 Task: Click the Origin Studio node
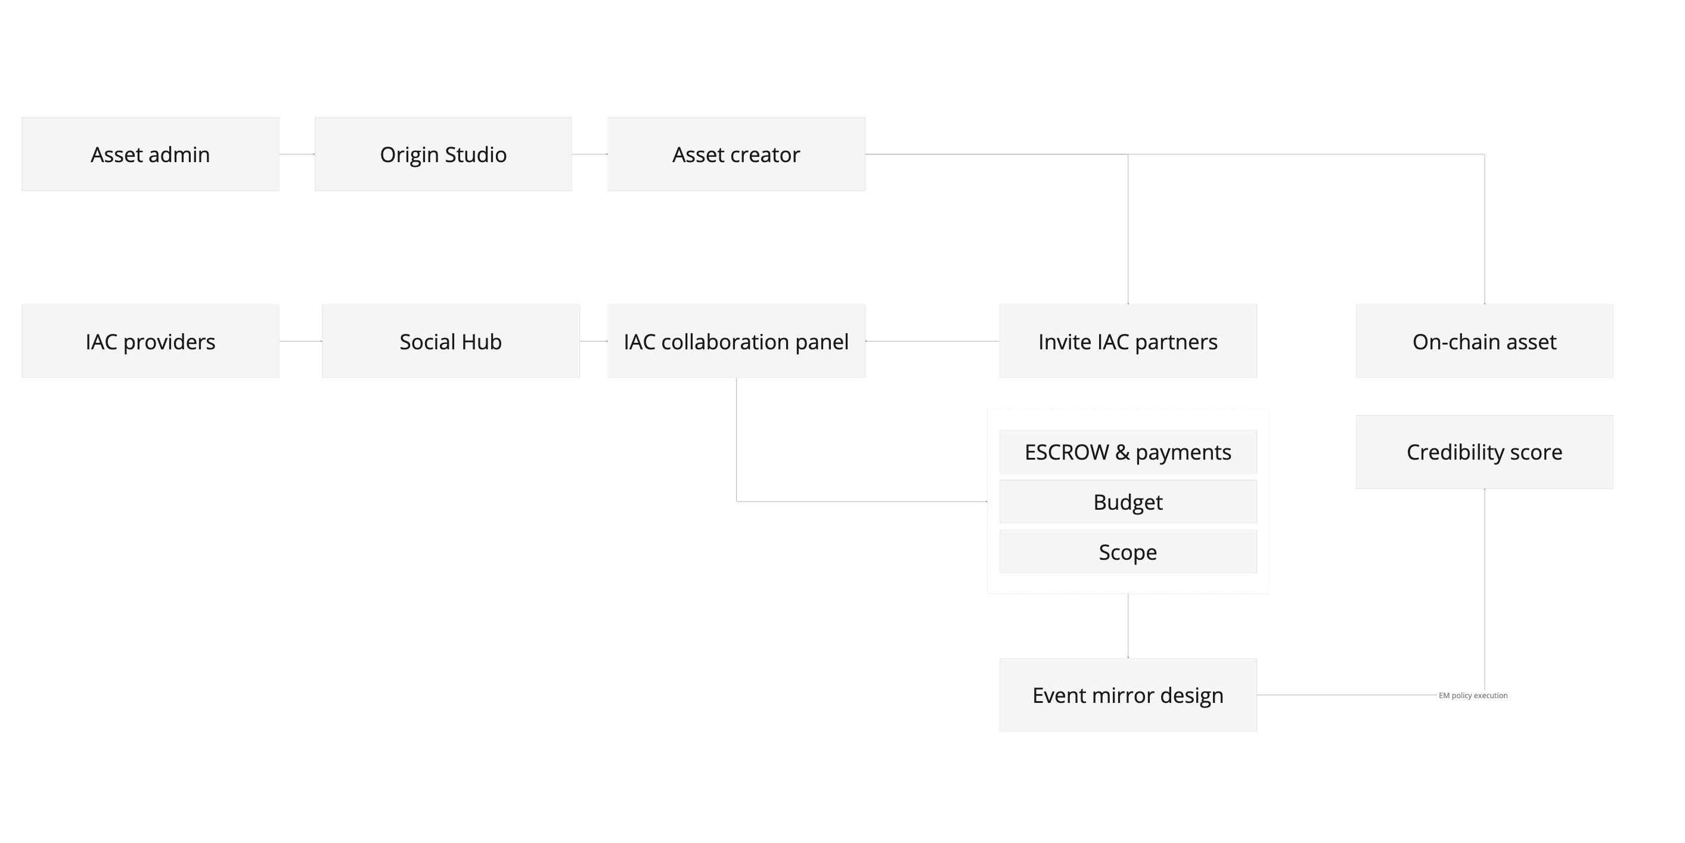(443, 154)
